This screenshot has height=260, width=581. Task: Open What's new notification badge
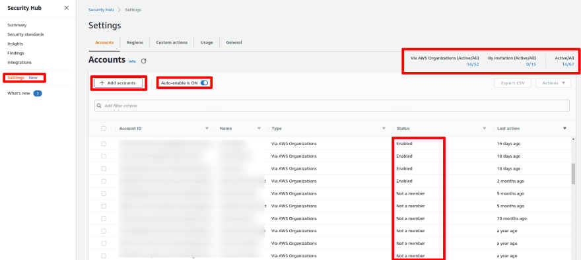[38, 93]
